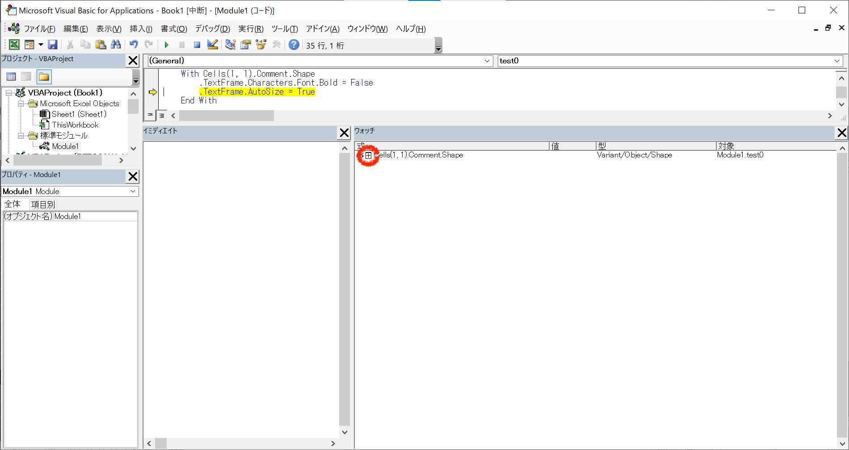Open the Object Browser icon

pyautogui.click(x=261, y=45)
